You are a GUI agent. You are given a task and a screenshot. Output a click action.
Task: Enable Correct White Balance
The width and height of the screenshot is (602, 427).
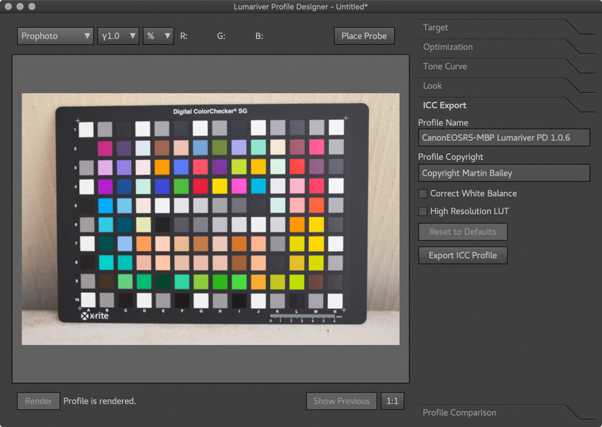point(423,194)
